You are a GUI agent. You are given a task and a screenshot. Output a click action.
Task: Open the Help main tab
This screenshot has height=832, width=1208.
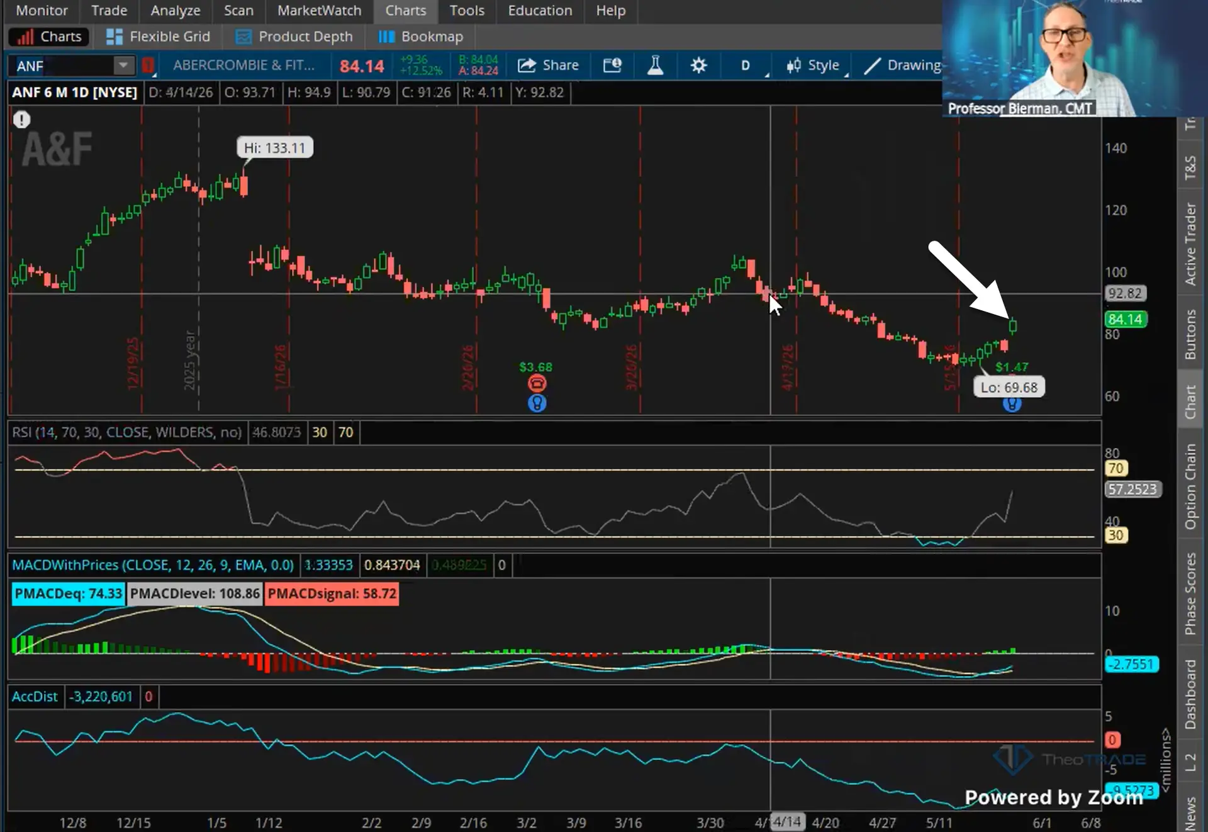611,11
